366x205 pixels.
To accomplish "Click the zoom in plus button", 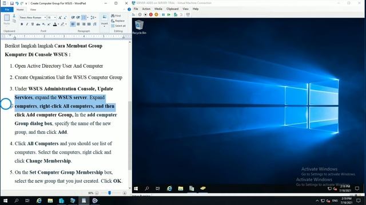I will click(125, 193).
